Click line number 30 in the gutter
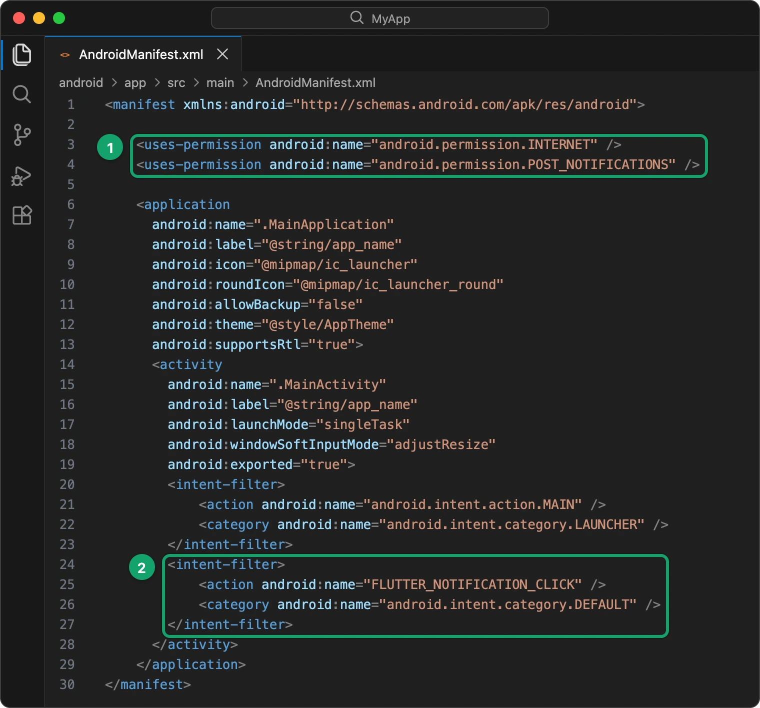 tap(67, 684)
